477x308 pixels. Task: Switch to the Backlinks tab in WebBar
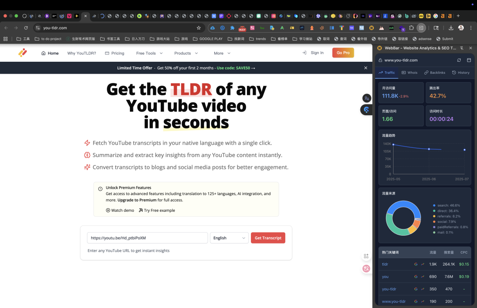click(435, 73)
